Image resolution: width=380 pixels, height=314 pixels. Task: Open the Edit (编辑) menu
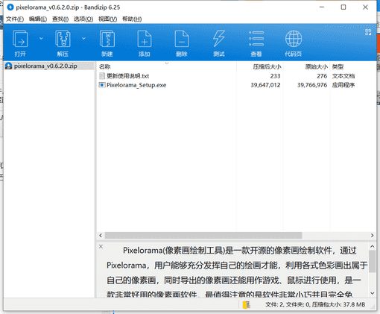click(38, 19)
